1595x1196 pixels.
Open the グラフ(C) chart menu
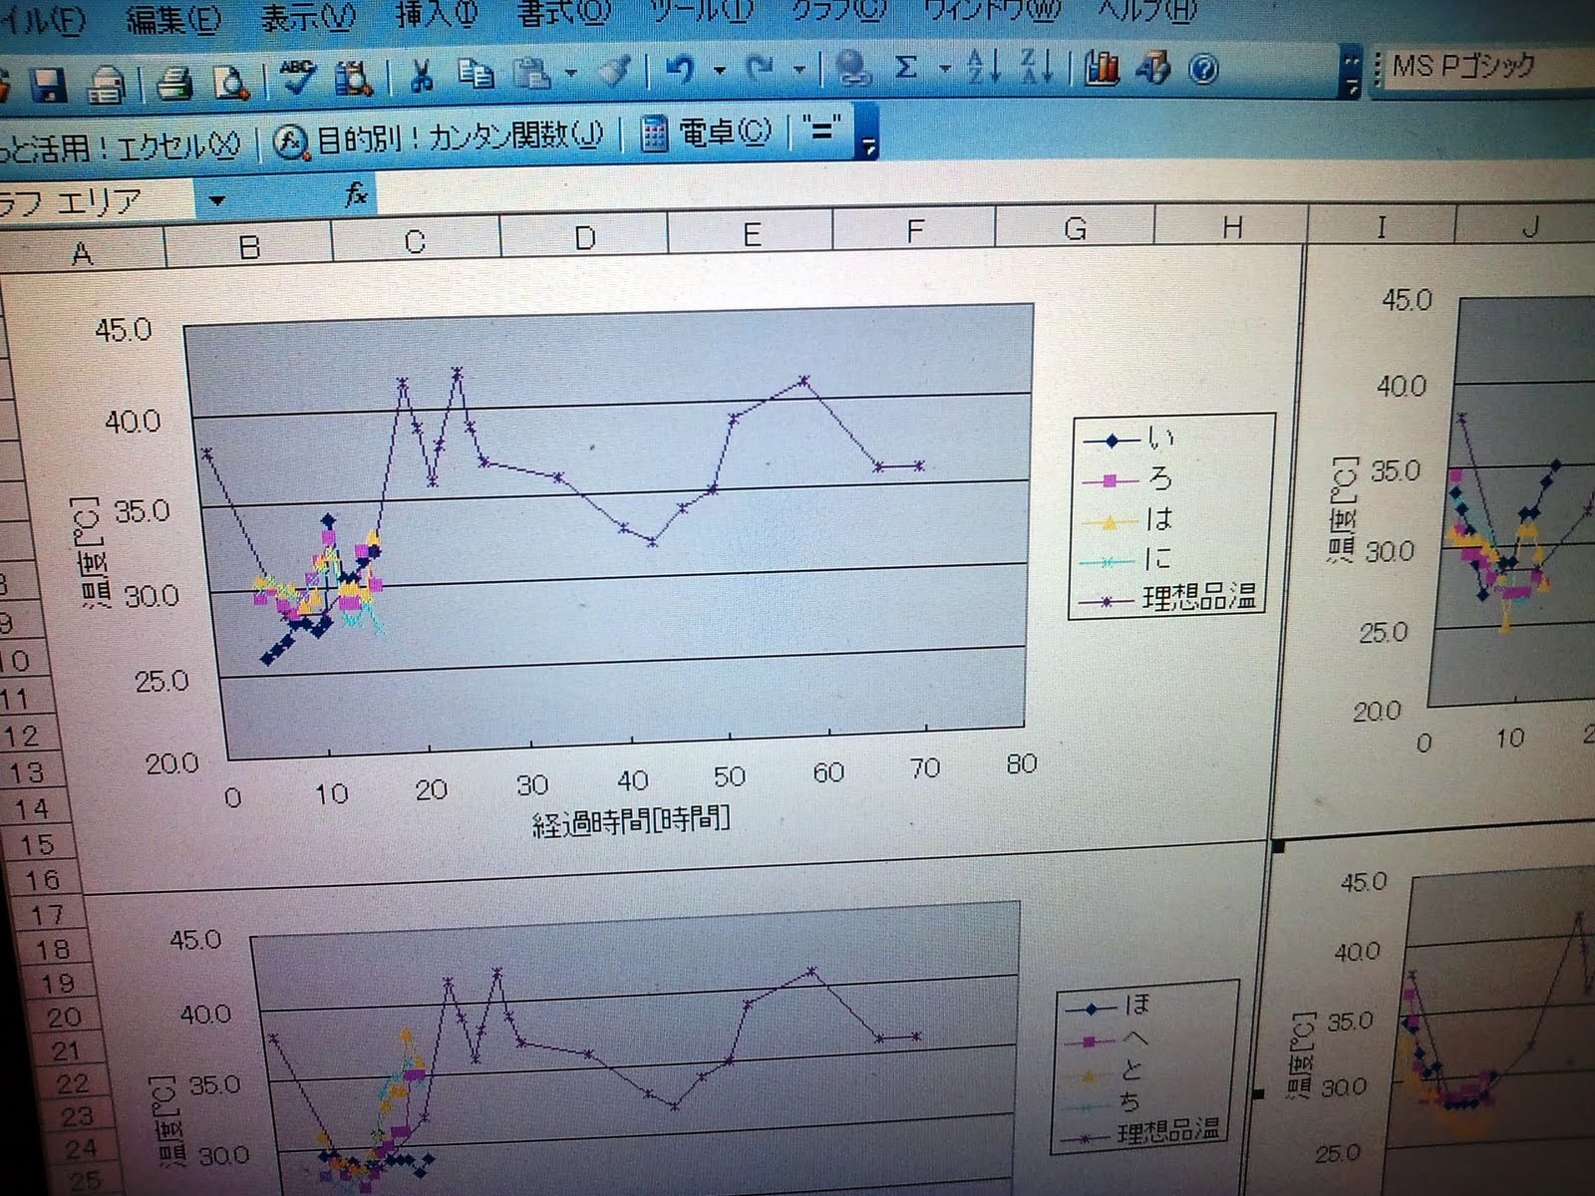click(x=838, y=10)
